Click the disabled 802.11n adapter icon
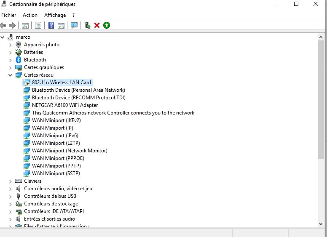This screenshot has width=327, height=237. tap(27, 83)
